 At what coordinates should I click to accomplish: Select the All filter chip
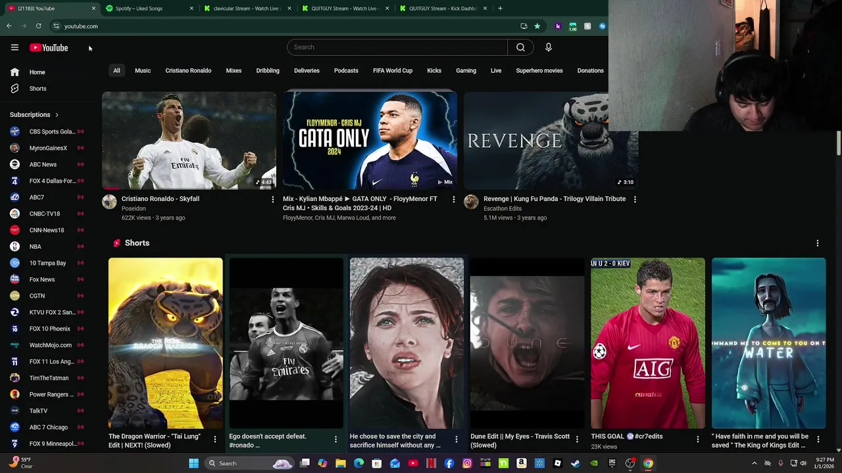[x=116, y=70]
